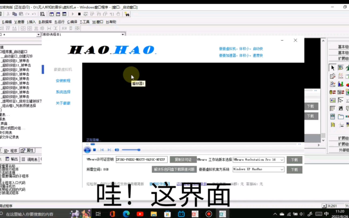Click the Run play arrow in IDE toolbar
The image size is (349, 218).
click(x=73, y=14)
